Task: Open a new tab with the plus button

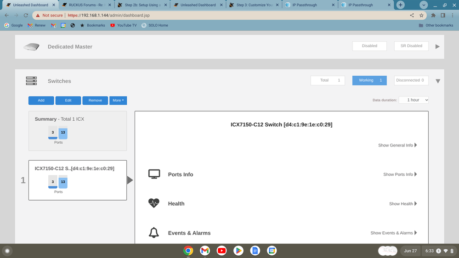Action: coord(401,5)
